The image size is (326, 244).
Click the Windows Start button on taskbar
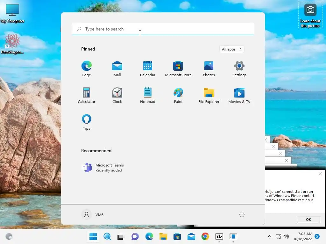point(93,236)
